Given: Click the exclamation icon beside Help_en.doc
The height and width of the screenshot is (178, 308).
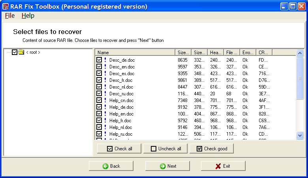Looking at the screenshot, I should [x=105, y=114].
